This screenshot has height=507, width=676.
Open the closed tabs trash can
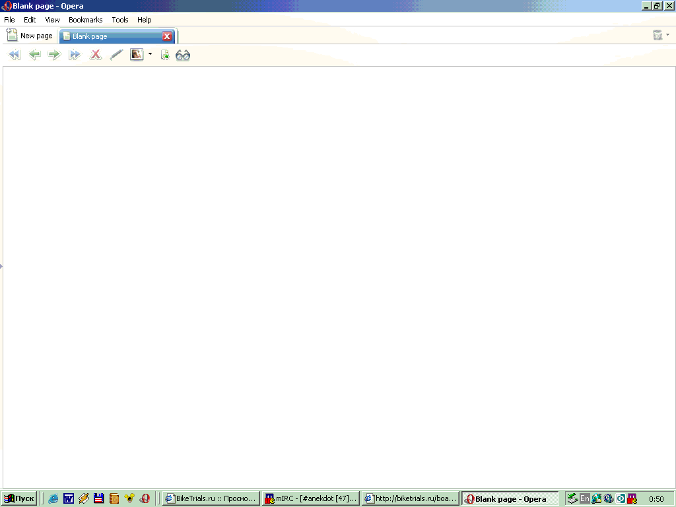(658, 36)
